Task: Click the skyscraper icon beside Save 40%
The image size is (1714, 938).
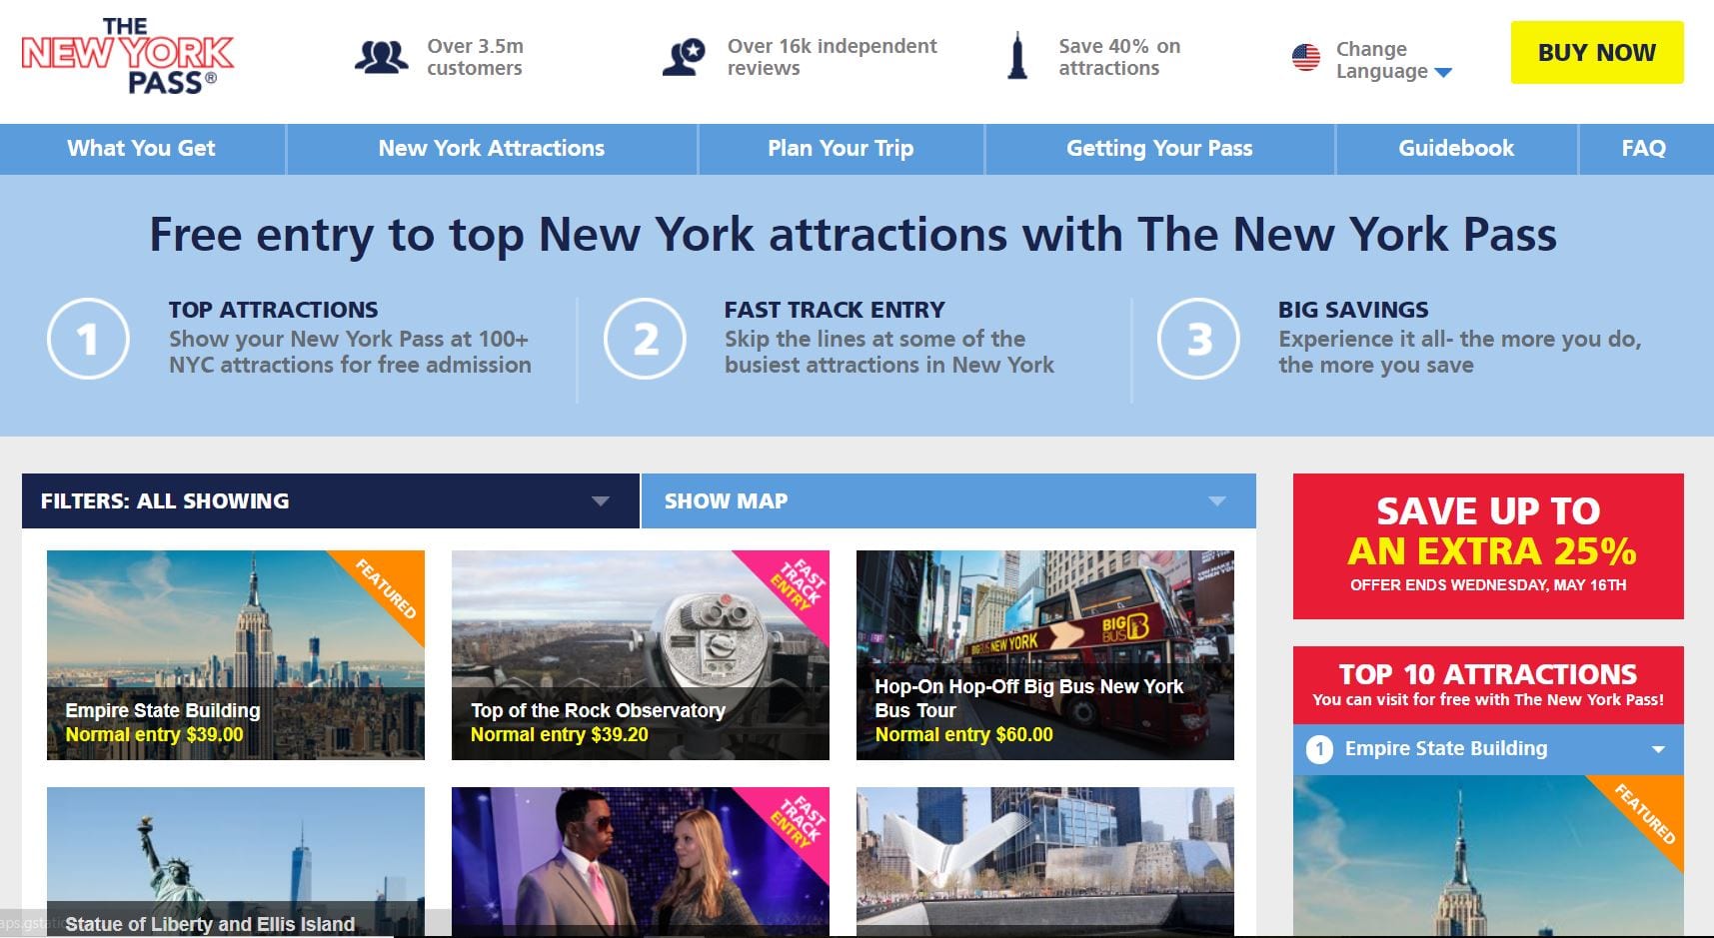Action: pos(1019,57)
